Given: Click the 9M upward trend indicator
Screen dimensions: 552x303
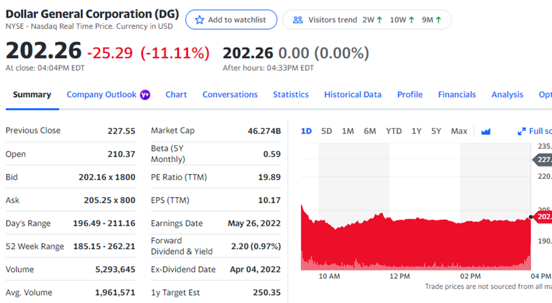Looking at the screenshot, I should [432, 20].
